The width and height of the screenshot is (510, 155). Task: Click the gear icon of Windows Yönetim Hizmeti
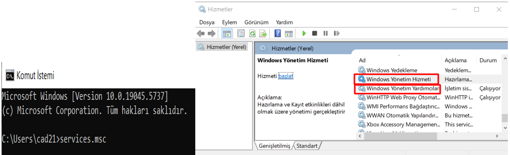click(362, 79)
